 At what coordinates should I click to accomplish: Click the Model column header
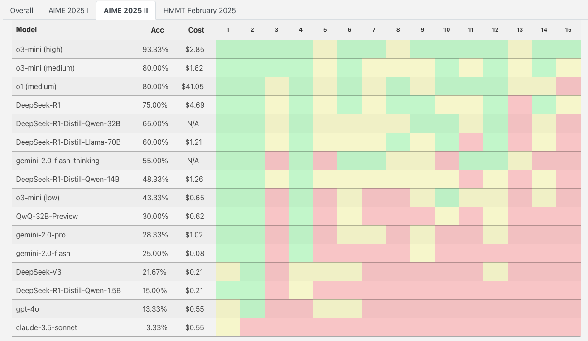26,30
